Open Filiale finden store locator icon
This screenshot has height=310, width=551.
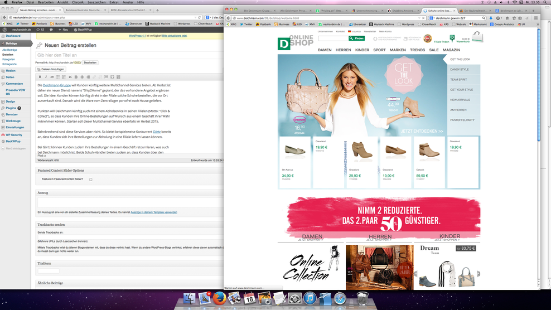click(x=452, y=37)
